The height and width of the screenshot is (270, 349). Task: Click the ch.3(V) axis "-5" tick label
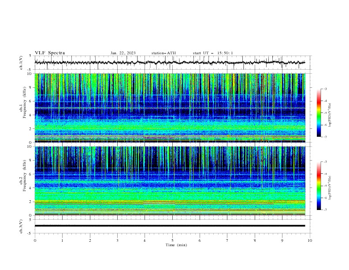coord(30,234)
